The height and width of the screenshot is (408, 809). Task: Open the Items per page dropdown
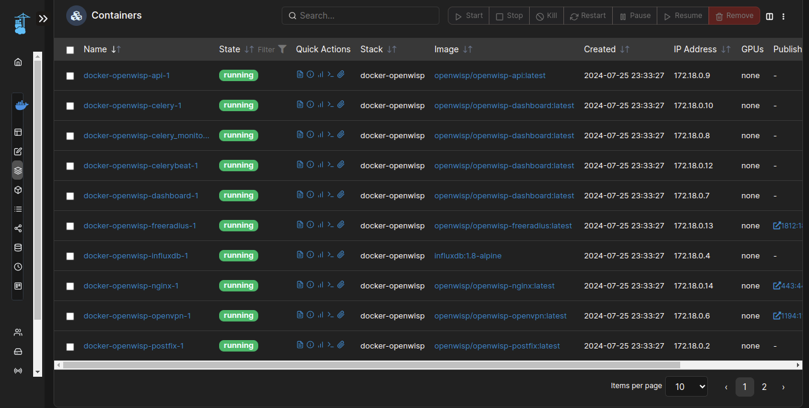(686, 387)
